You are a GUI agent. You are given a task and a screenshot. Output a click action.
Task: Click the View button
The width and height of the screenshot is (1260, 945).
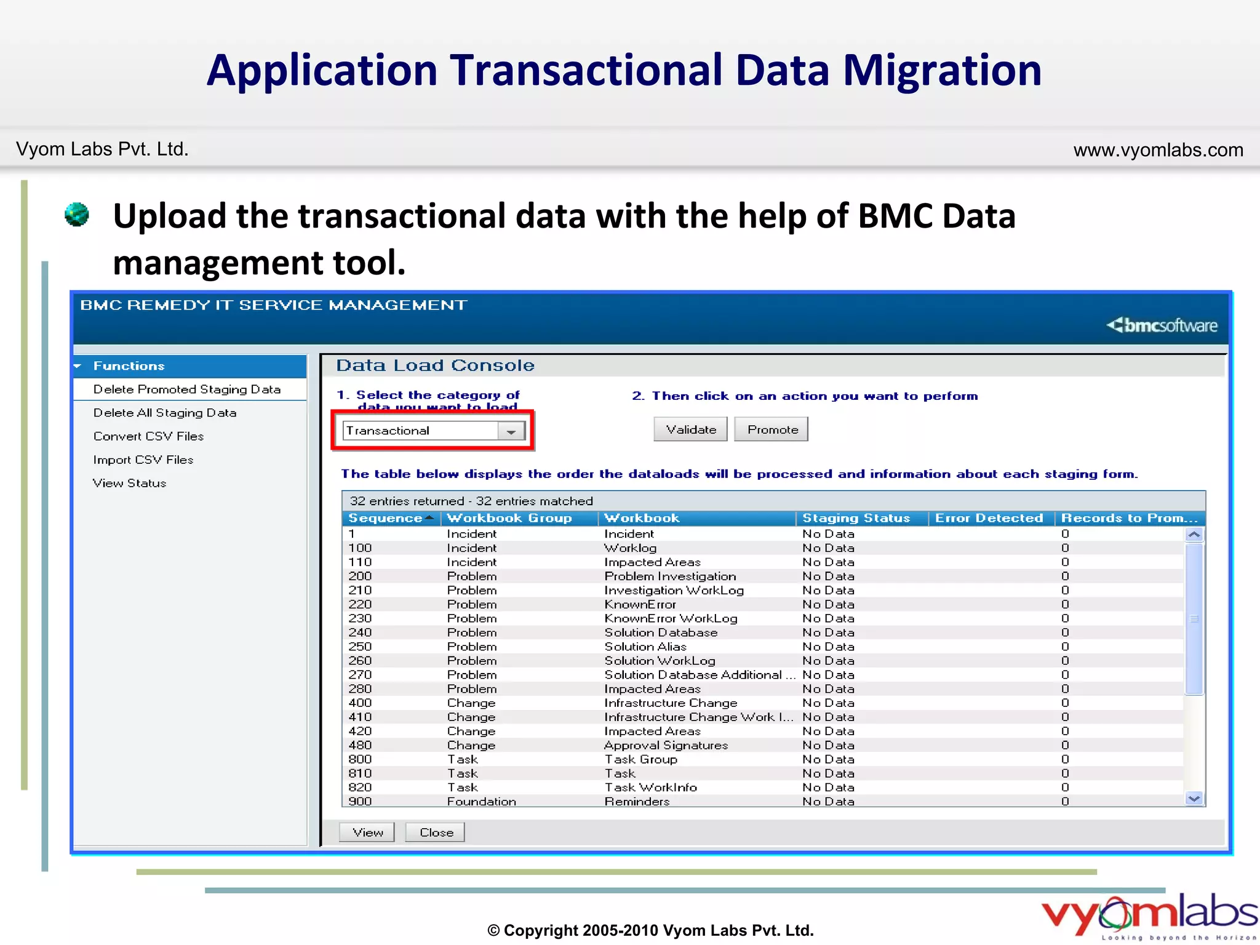click(367, 832)
